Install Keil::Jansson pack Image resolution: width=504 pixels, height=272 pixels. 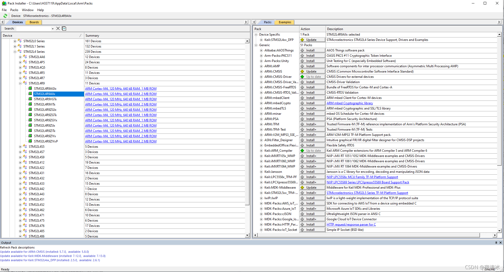(x=312, y=172)
